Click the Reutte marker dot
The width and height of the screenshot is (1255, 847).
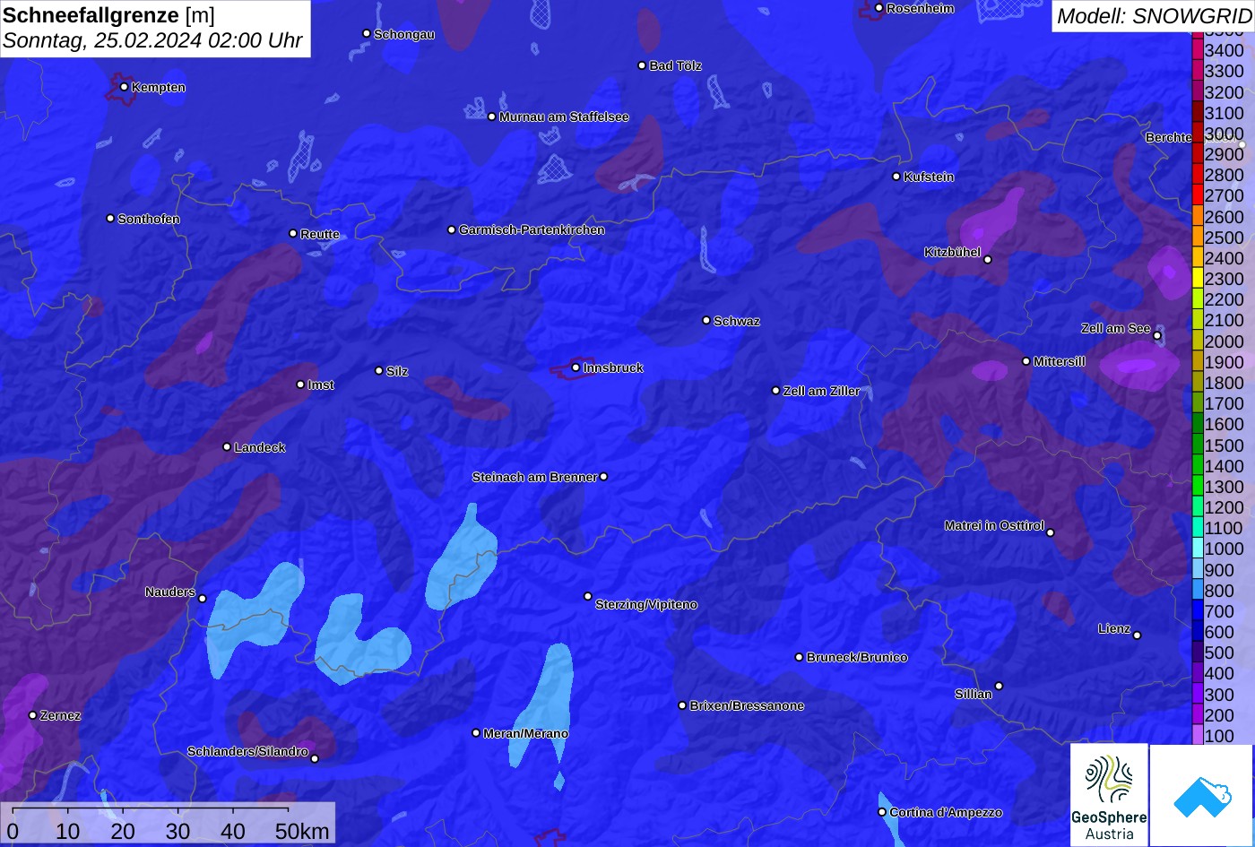coord(292,234)
